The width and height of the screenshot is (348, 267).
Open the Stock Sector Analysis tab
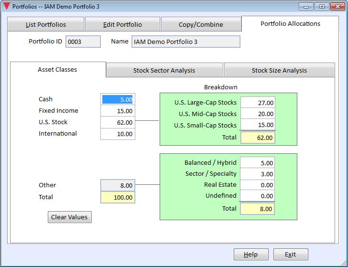pyautogui.click(x=164, y=70)
